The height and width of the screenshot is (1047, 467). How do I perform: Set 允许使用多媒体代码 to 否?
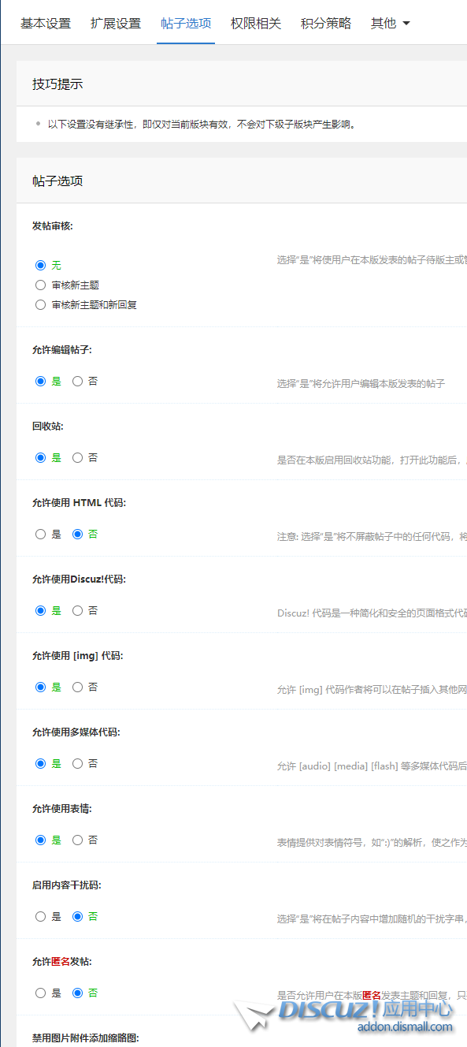pyautogui.click(x=77, y=764)
